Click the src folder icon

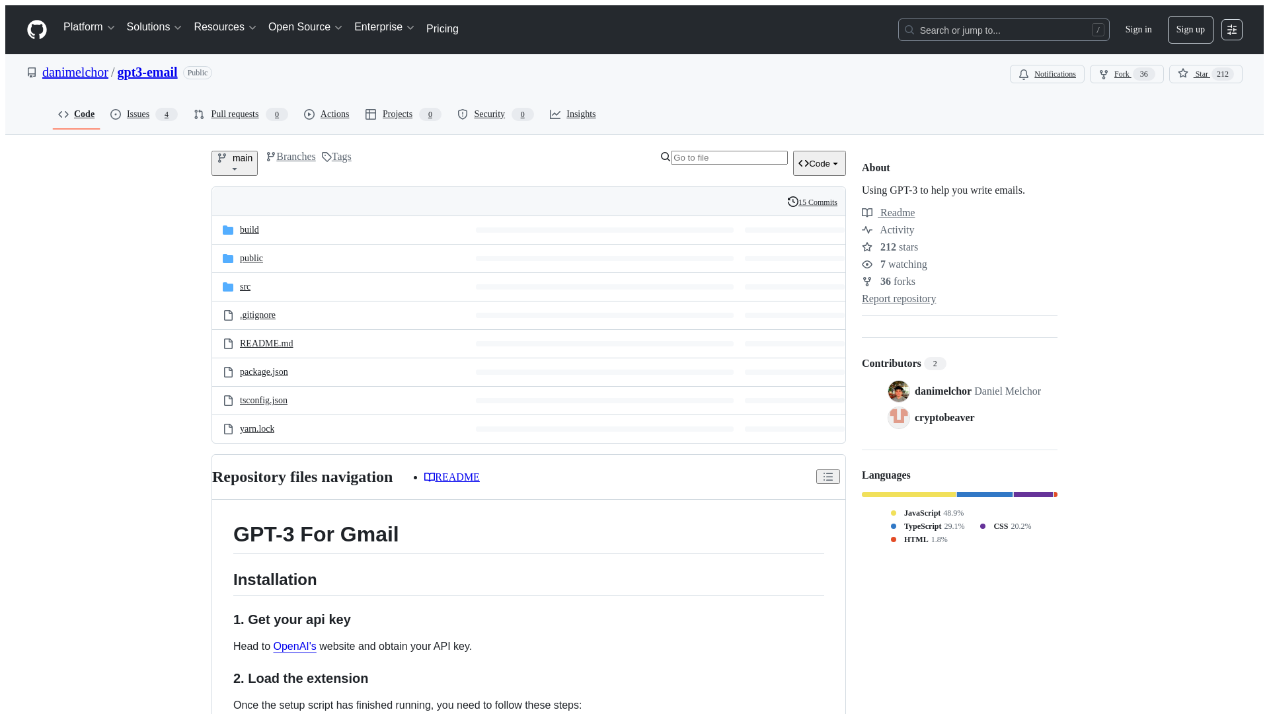click(x=228, y=287)
